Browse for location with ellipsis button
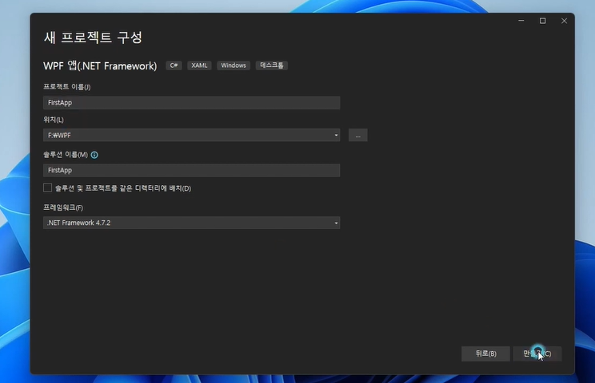 (x=357, y=135)
